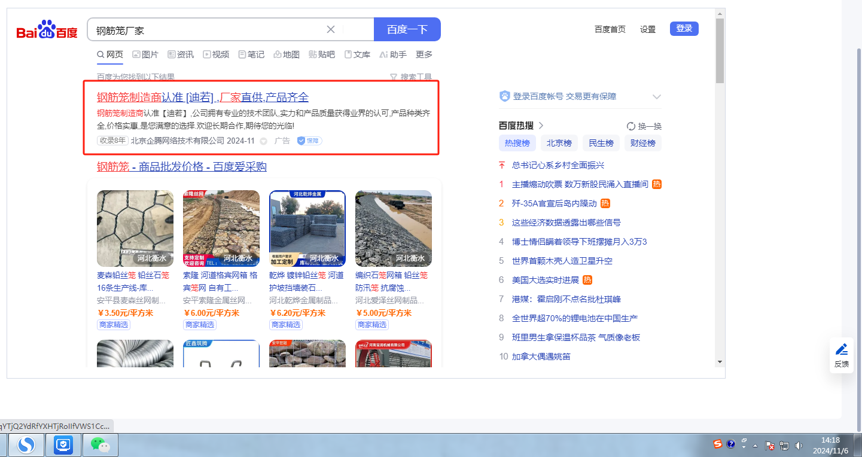Select the 民生榜 tab
Image resolution: width=862 pixels, height=457 pixels.
(601, 143)
